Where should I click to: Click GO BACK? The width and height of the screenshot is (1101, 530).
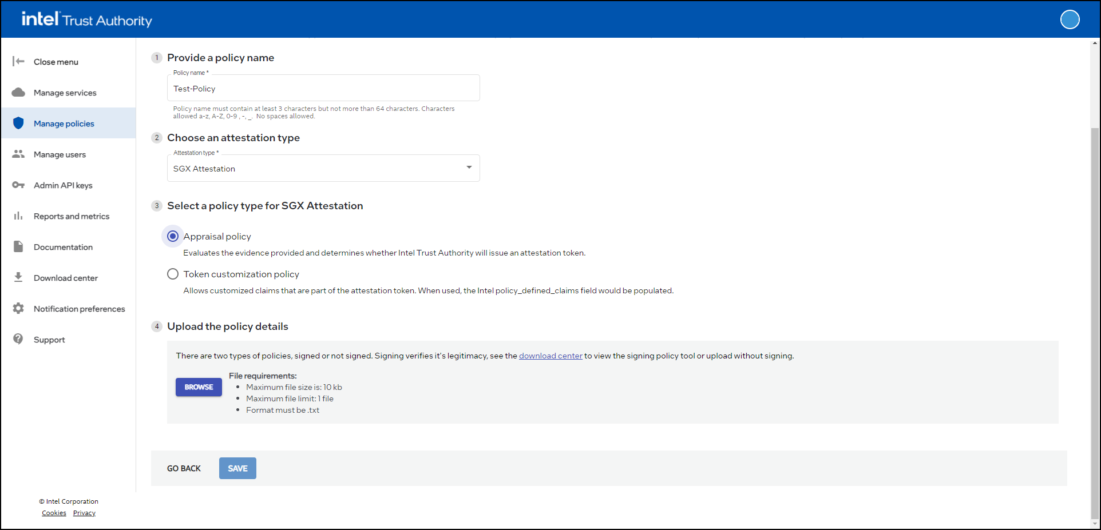pyautogui.click(x=184, y=468)
